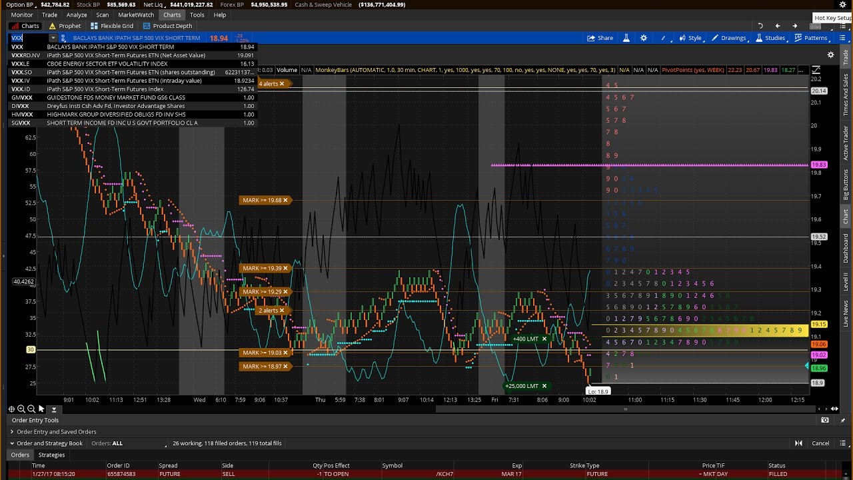853x480 pixels.
Task: Dismiss the MARK >= 19.68 alert
Action: point(286,200)
